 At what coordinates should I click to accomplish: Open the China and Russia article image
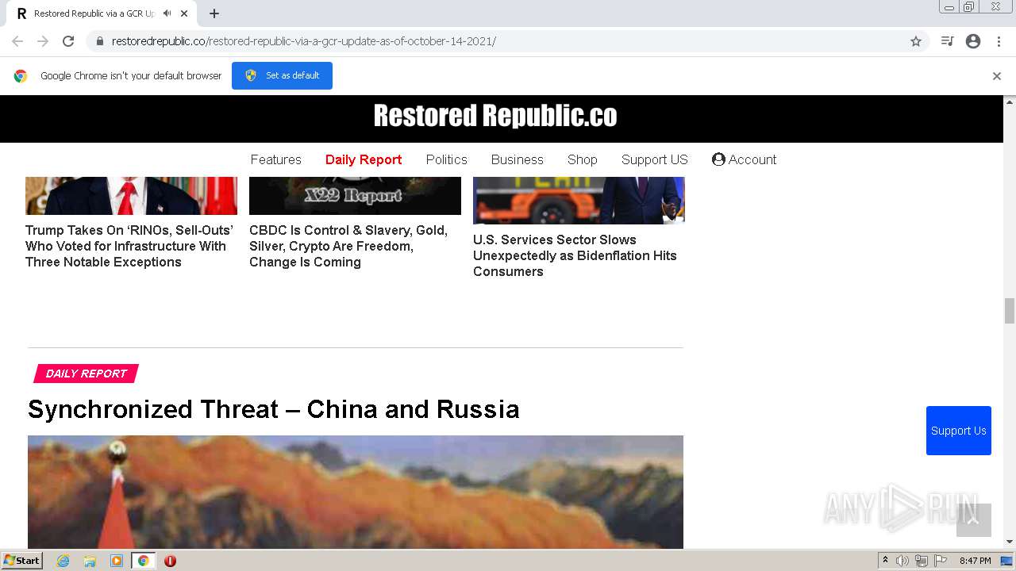356,492
